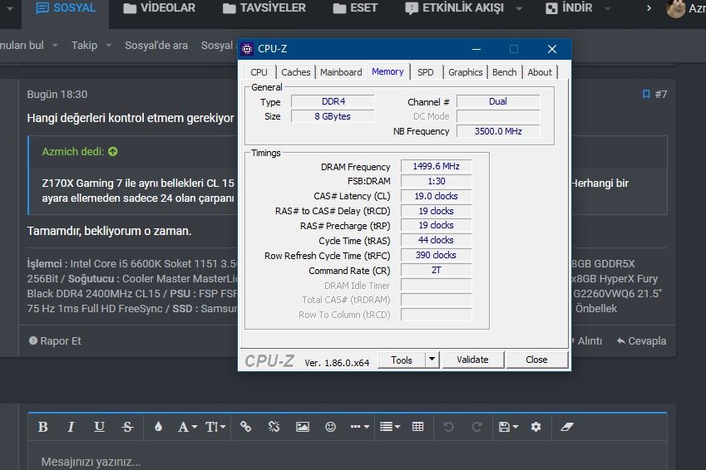Switch to the Mainboard tab in CPU-Z

341,72
